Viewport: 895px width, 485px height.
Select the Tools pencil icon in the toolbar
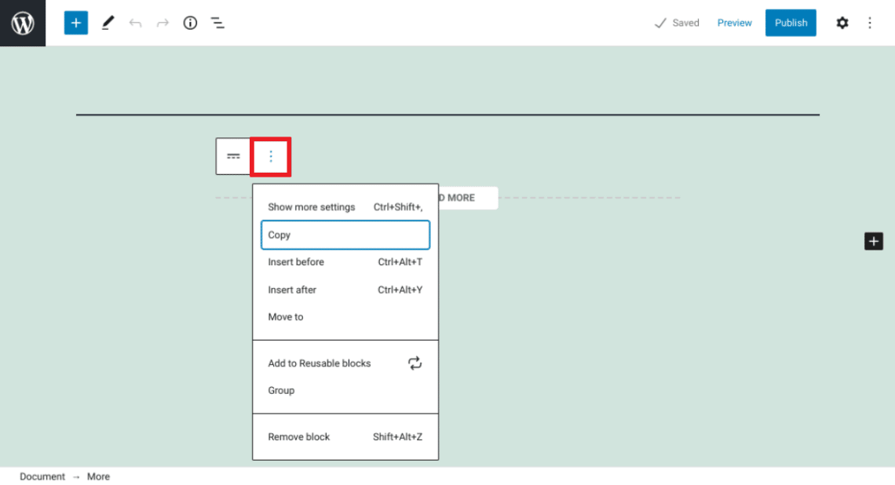point(108,23)
